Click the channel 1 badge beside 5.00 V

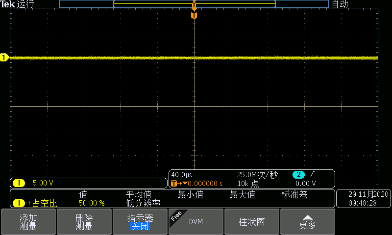tap(19, 183)
